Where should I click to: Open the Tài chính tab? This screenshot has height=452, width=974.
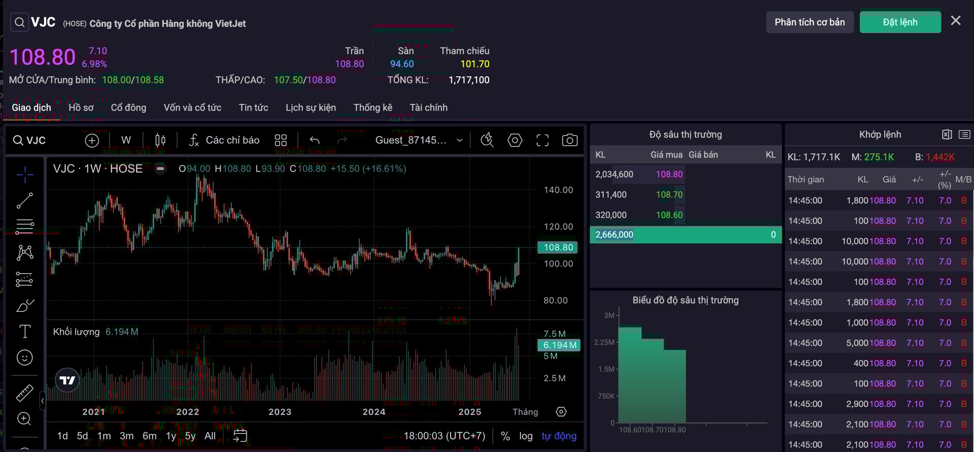coord(428,108)
